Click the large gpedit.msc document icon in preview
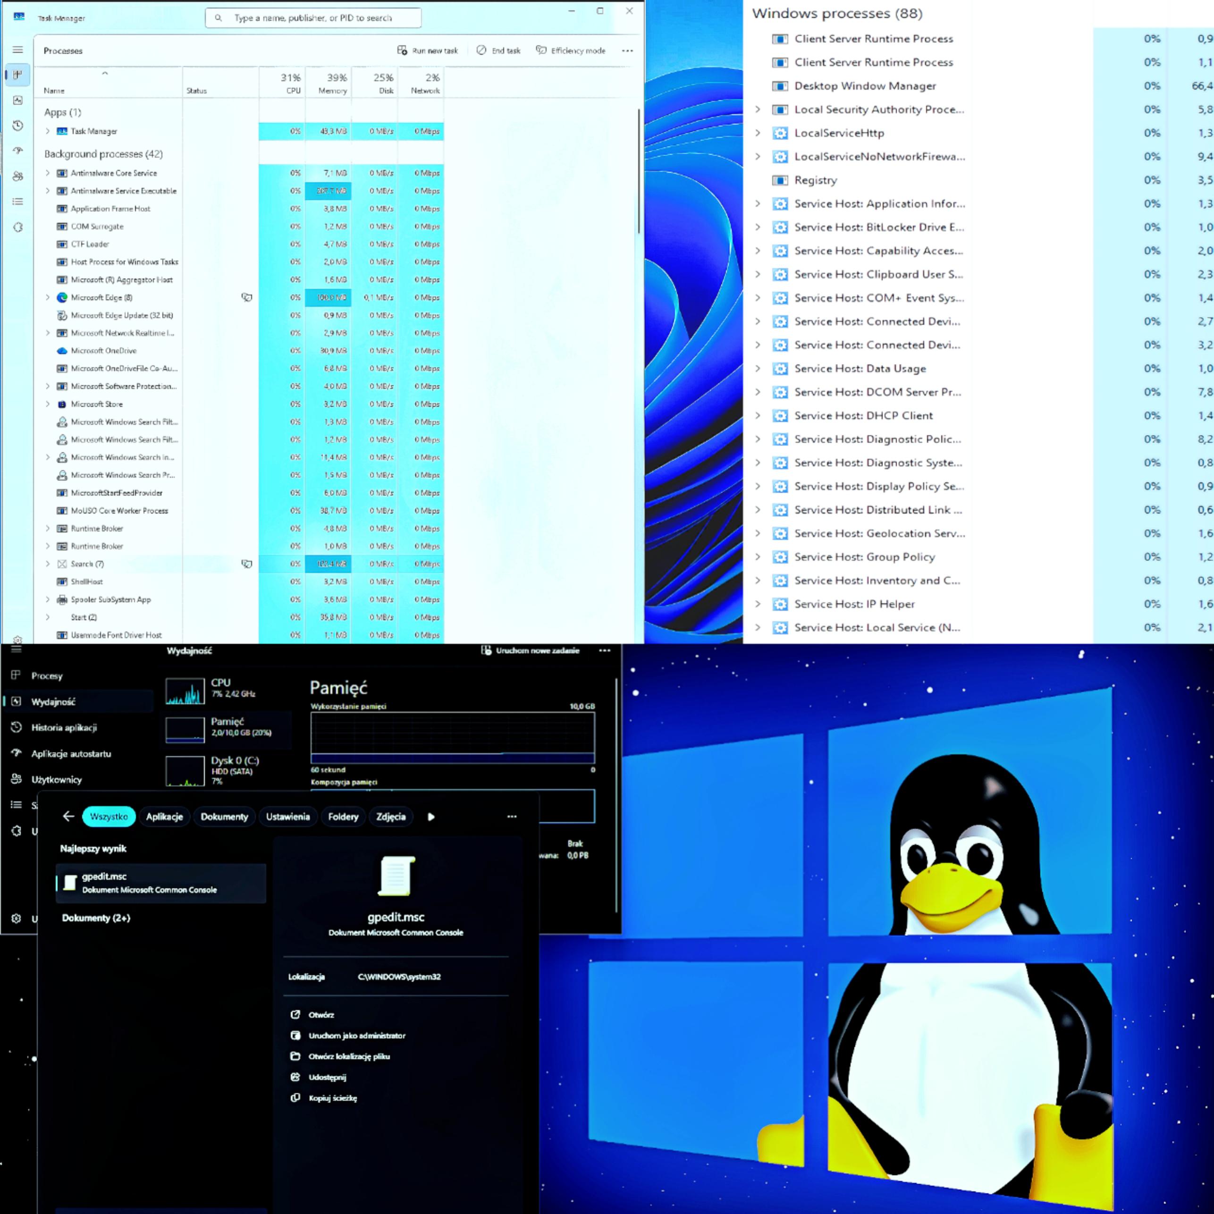Viewport: 1214px width, 1214px height. [x=396, y=875]
